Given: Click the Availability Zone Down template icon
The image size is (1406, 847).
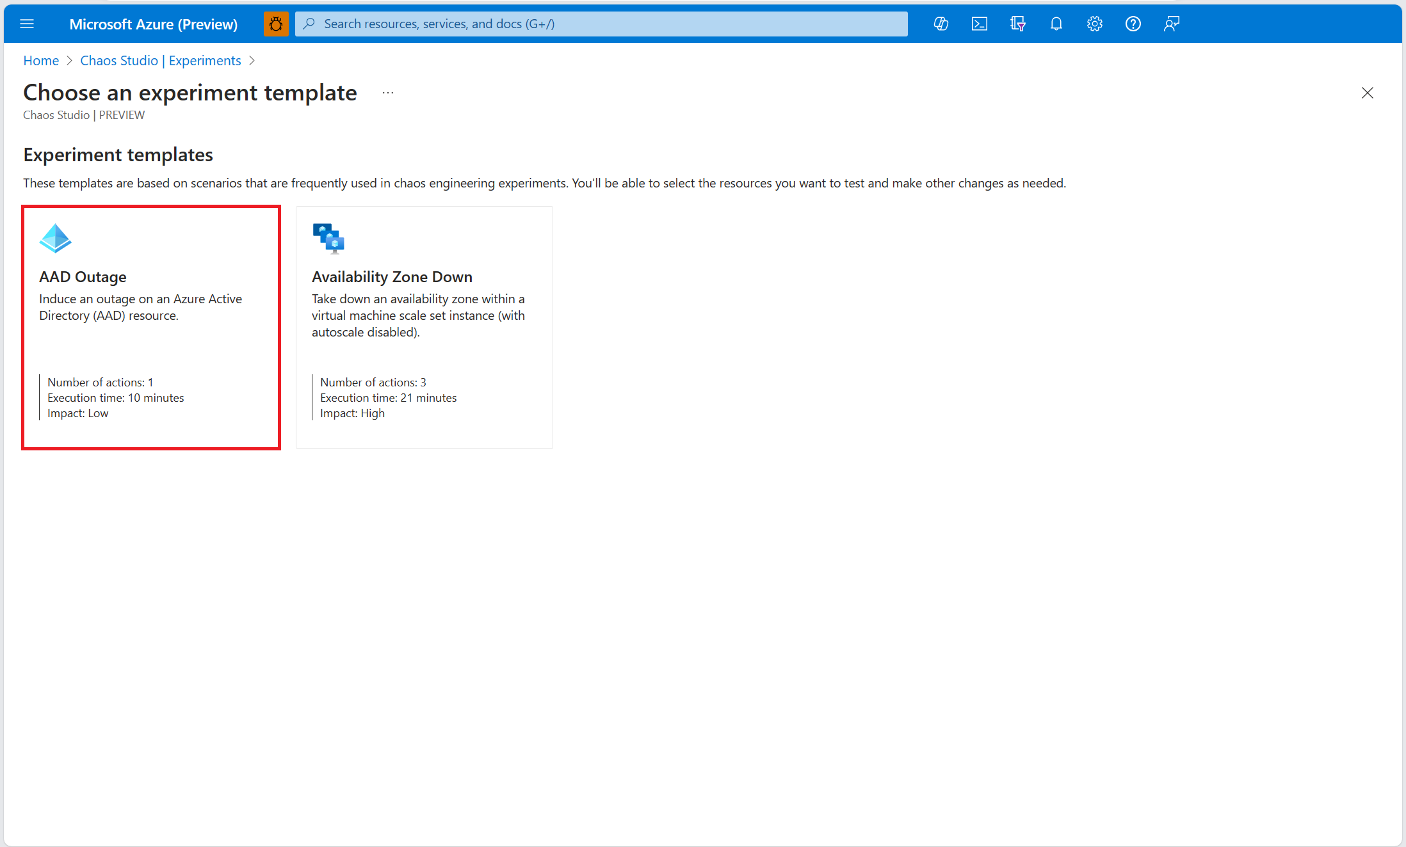Looking at the screenshot, I should pos(328,237).
